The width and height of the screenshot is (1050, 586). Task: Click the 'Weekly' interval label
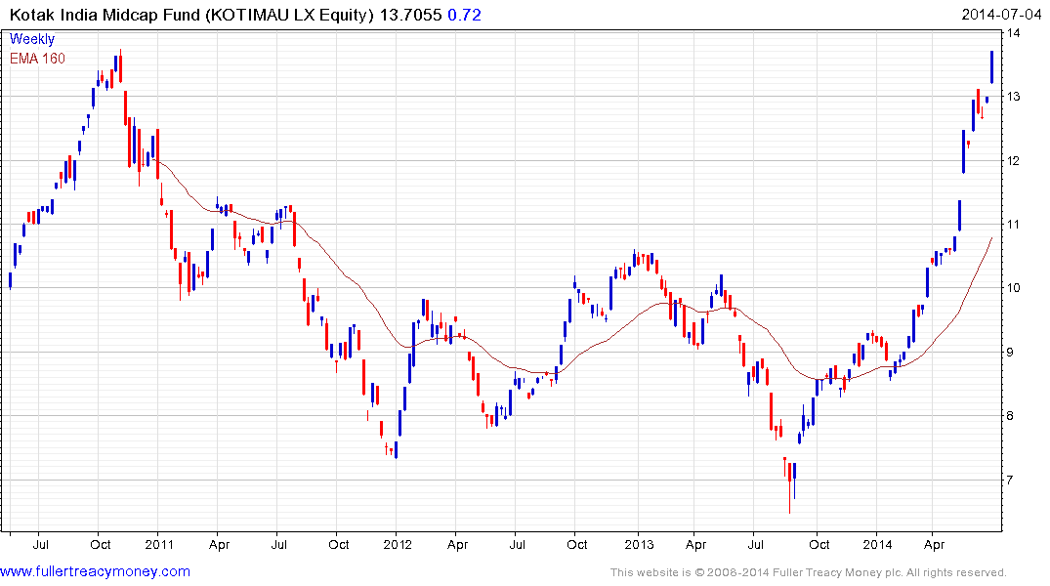pyautogui.click(x=32, y=39)
